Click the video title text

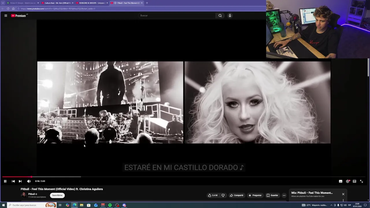click(x=62, y=189)
